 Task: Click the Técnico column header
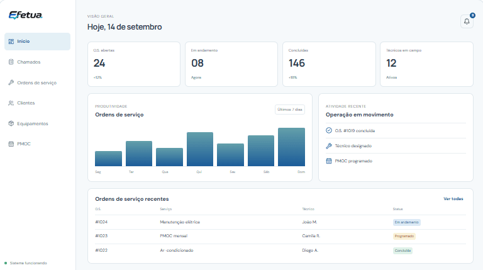(308, 209)
